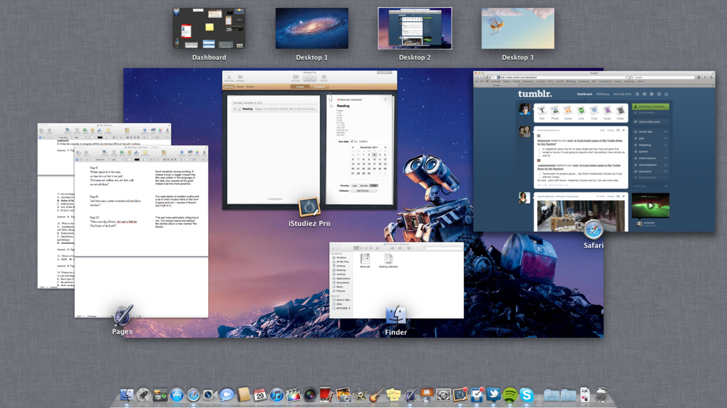Viewport: 727px width, 408px height.
Task: Click the large Pages app badge
Action: tap(123, 315)
